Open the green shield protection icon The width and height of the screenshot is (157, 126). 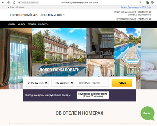[147, 3]
